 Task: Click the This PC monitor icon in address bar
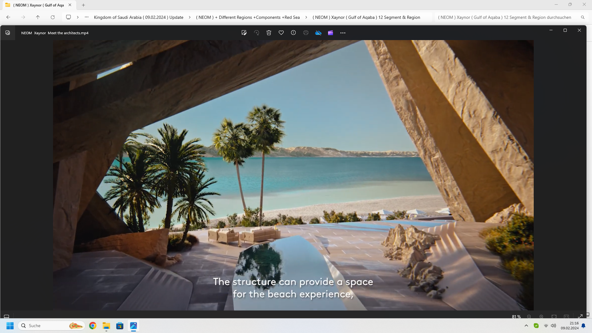coord(68,17)
